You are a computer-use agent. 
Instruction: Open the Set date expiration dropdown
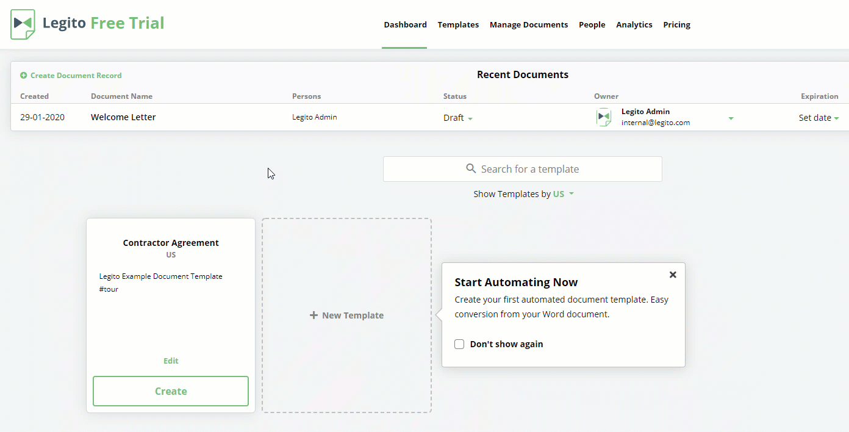(x=819, y=118)
